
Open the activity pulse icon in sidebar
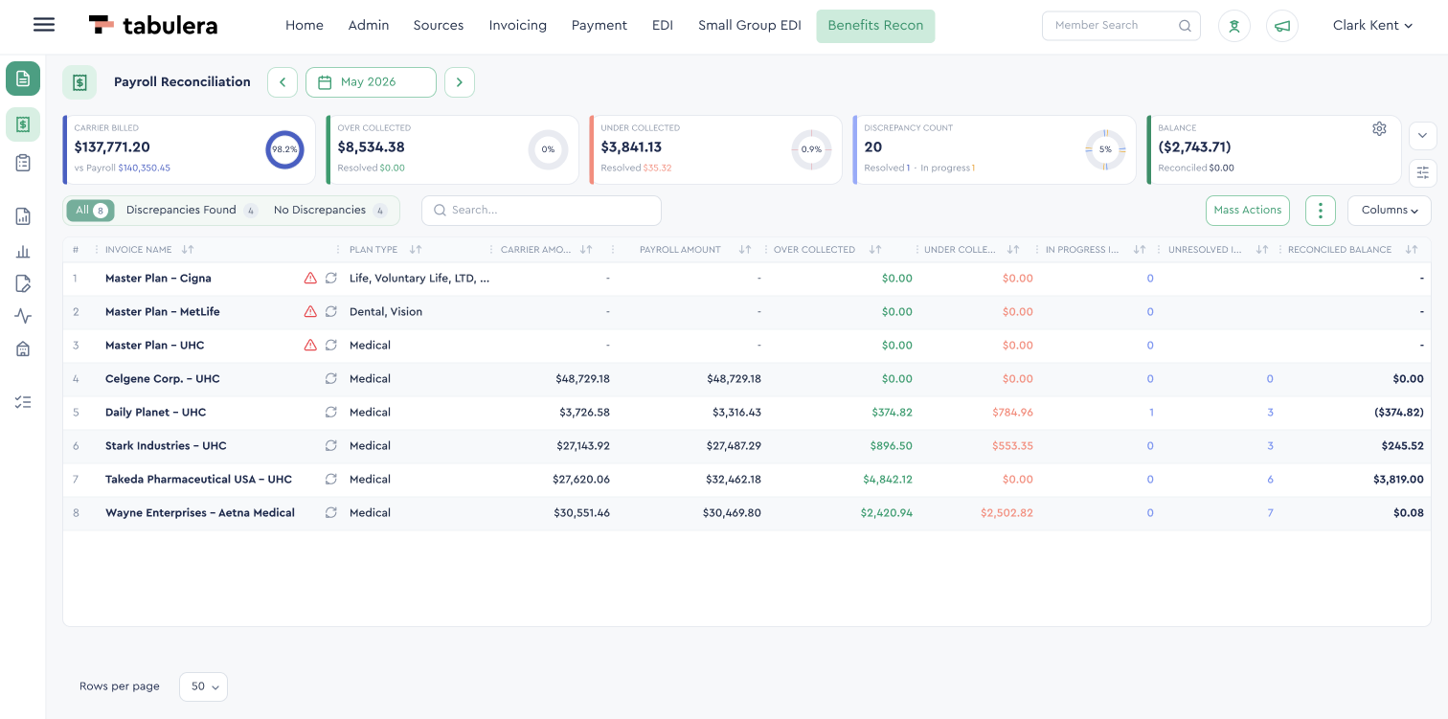(x=23, y=316)
